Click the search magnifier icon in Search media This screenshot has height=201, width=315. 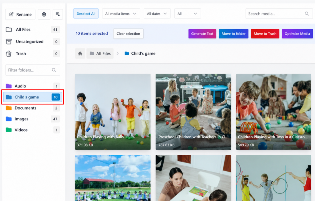point(307,14)
